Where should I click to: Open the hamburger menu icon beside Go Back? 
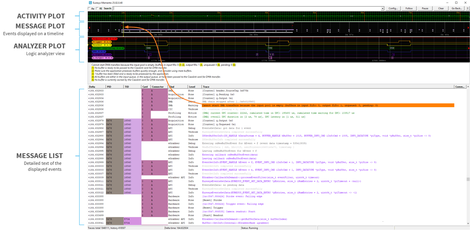point(467,9)
